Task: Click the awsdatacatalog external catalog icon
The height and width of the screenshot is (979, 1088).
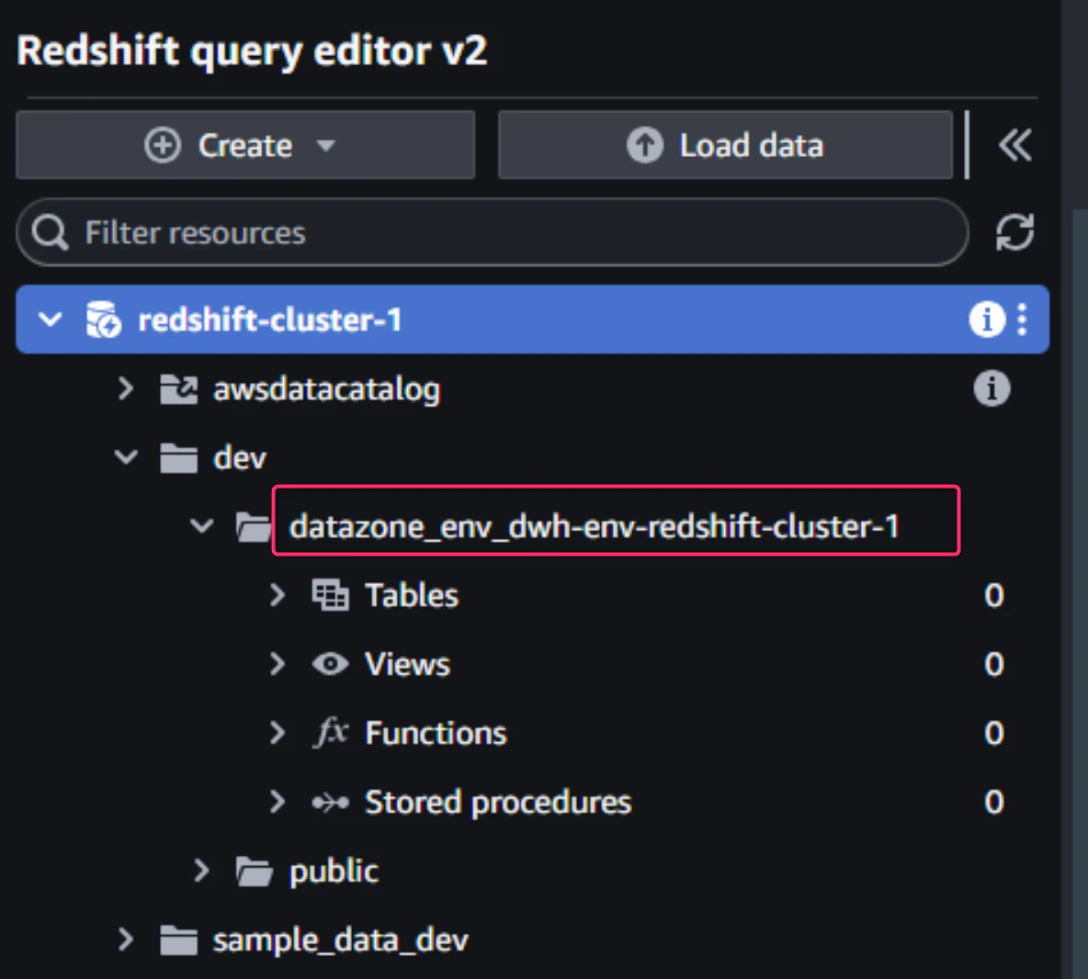Action: click(178, 389)
